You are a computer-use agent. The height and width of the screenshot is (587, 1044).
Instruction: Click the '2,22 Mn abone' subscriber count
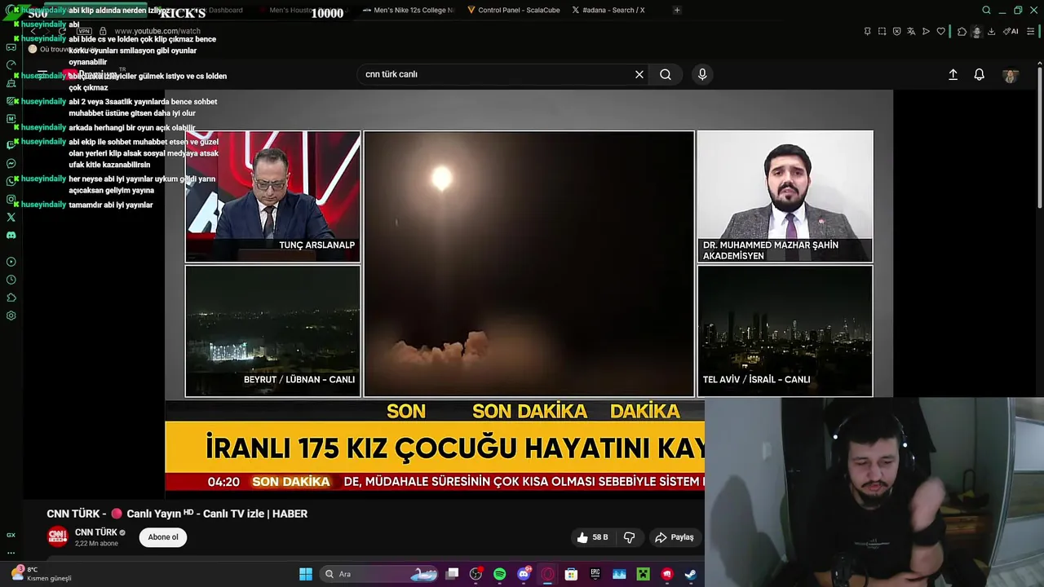[96, 544]
